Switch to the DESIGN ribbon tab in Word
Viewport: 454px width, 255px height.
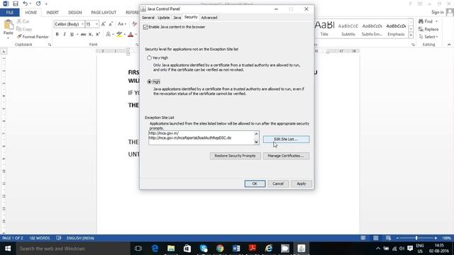coord(75,13)
